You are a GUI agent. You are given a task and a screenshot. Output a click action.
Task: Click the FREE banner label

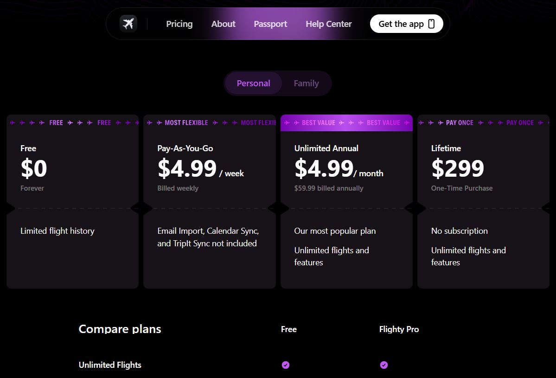[x=56, y=123]
